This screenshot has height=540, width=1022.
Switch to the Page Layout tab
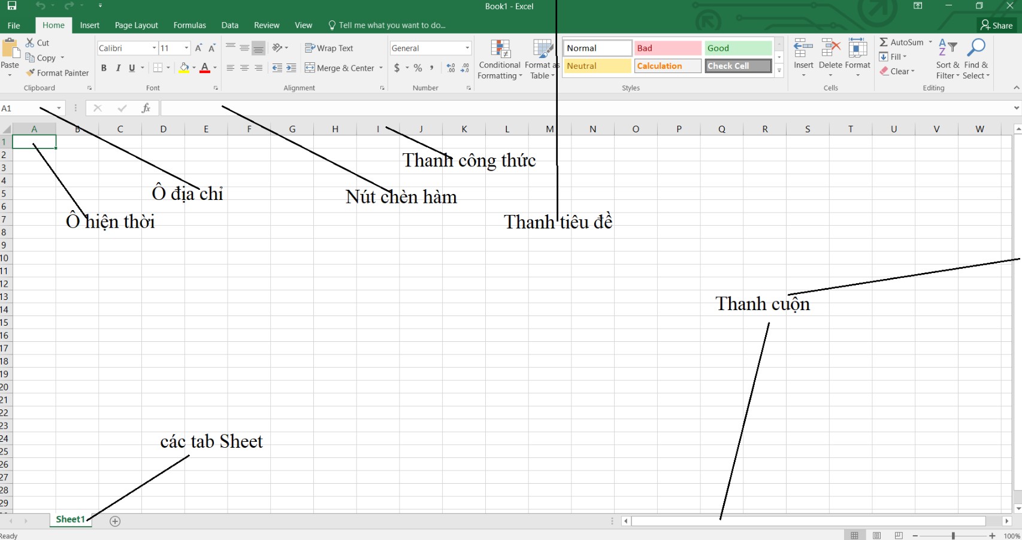point(136,25)
